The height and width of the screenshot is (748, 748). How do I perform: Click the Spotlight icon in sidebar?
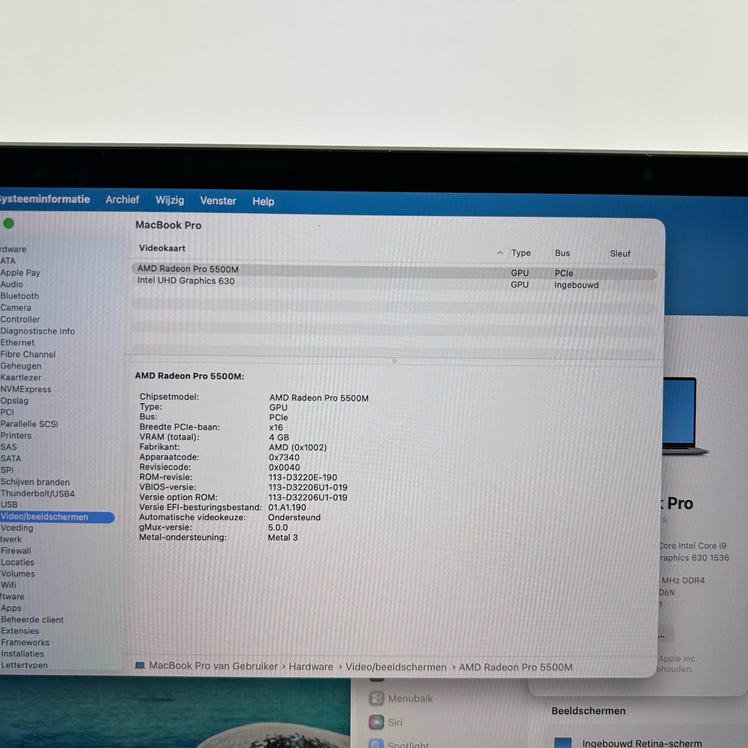pos(376,744)
